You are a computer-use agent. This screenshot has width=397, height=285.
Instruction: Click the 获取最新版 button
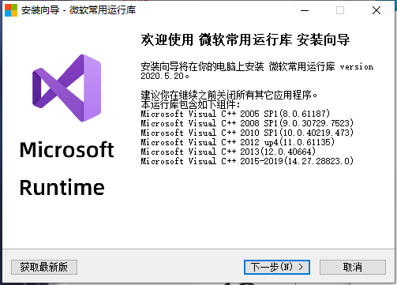[x=44, y=267]
